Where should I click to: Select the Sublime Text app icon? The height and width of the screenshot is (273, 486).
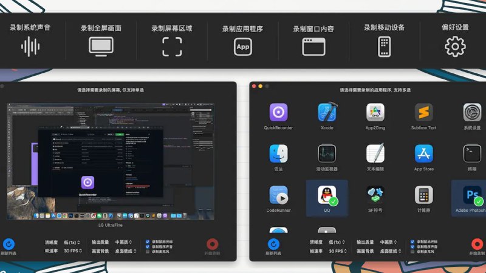tap(423, 112)
